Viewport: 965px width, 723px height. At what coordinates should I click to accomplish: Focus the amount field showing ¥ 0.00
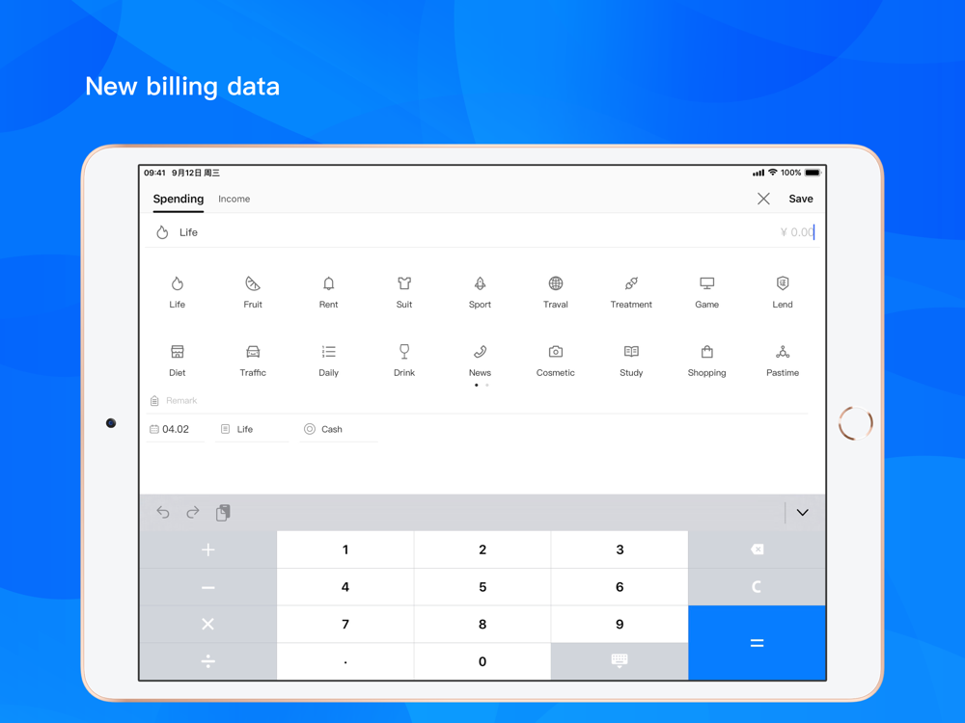(x=797, y=231)
